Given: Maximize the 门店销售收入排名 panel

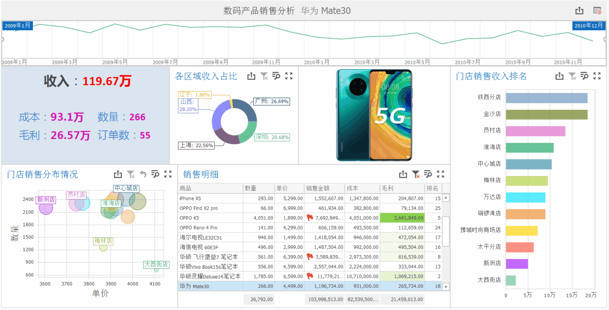Looking at the screenshot, I should click(597, 76).
